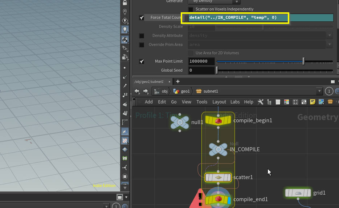Viewport: 339px width, 208px height.
Task: Toggle the Max Point Limit checkbox
Action: (142, 61)
